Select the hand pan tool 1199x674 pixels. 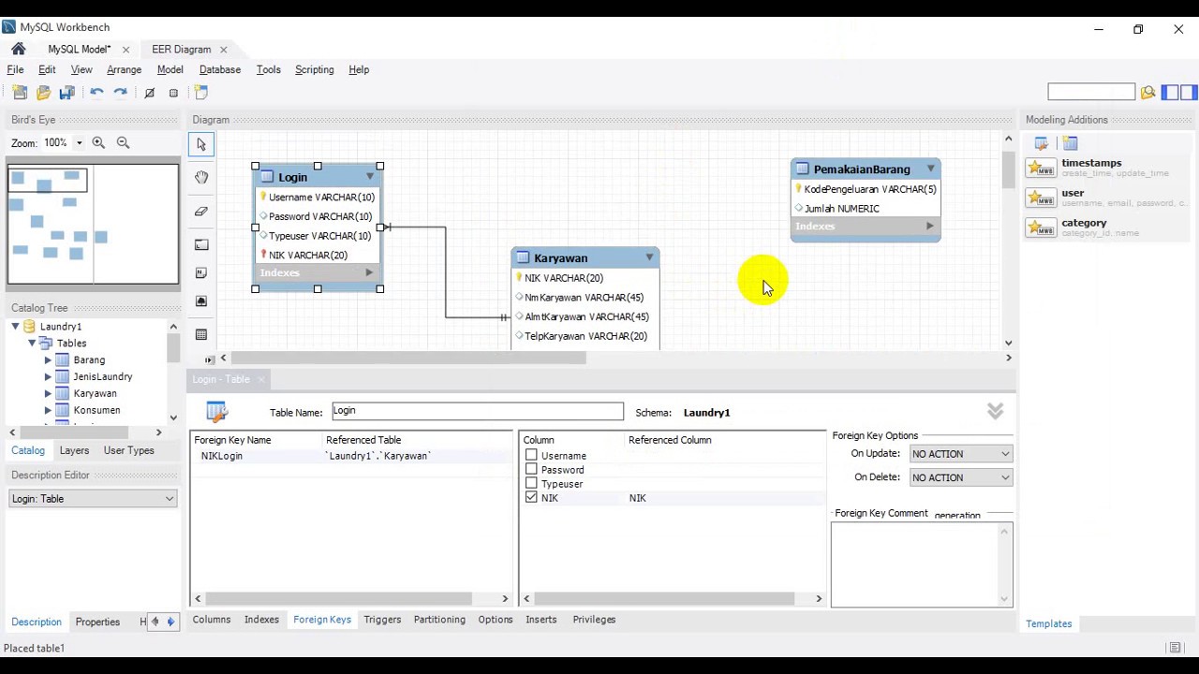click(x=201, y=177)
